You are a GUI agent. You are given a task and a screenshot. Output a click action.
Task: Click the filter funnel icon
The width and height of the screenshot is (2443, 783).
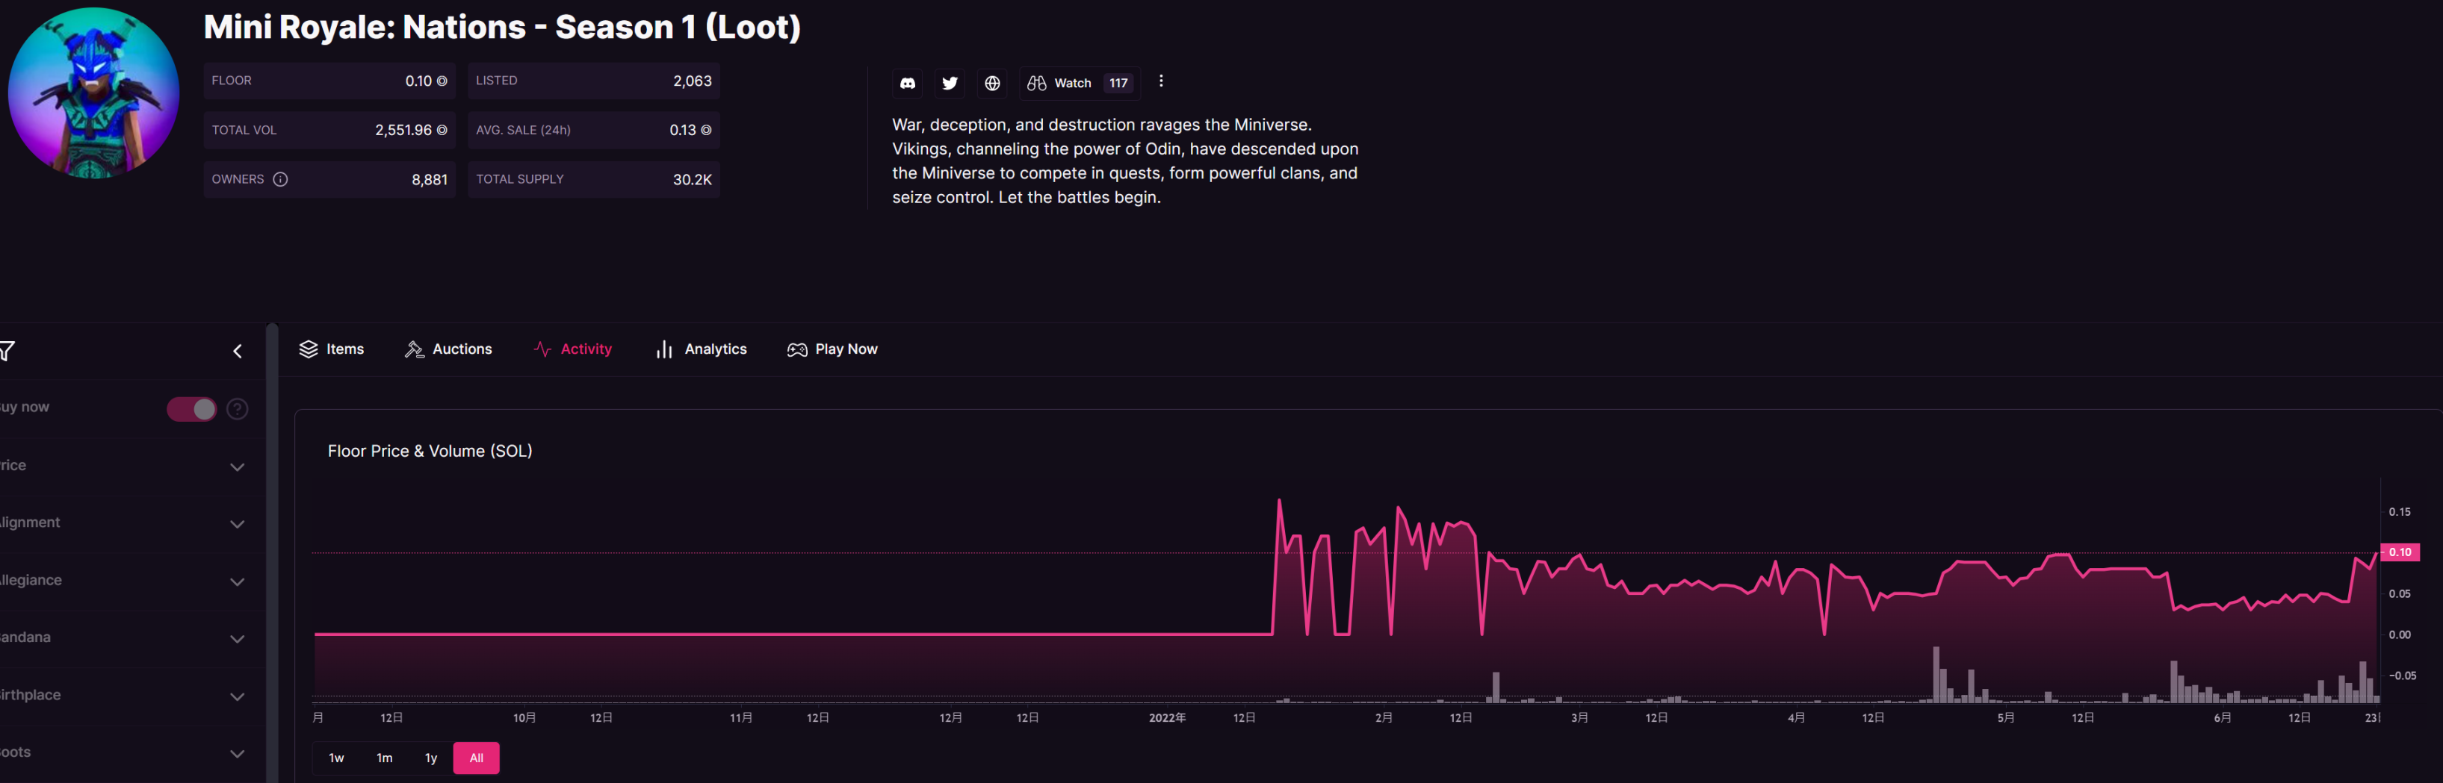click(7, 351)
